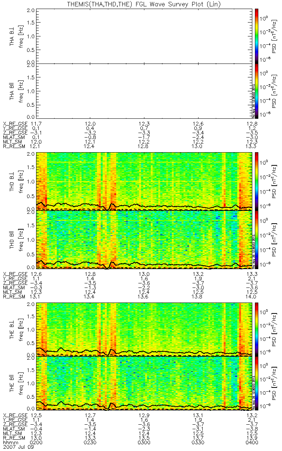Click "R_RE_SM" label below the THA panels

(x=14, y=146)
